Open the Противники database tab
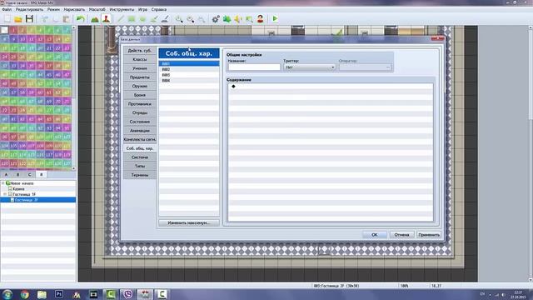 tap(140, 104)
